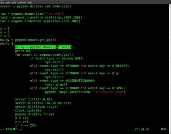Click the 'for event in pygame.event.get():' line

45,55
